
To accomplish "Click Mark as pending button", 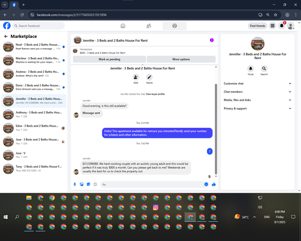I will (110, 59).
